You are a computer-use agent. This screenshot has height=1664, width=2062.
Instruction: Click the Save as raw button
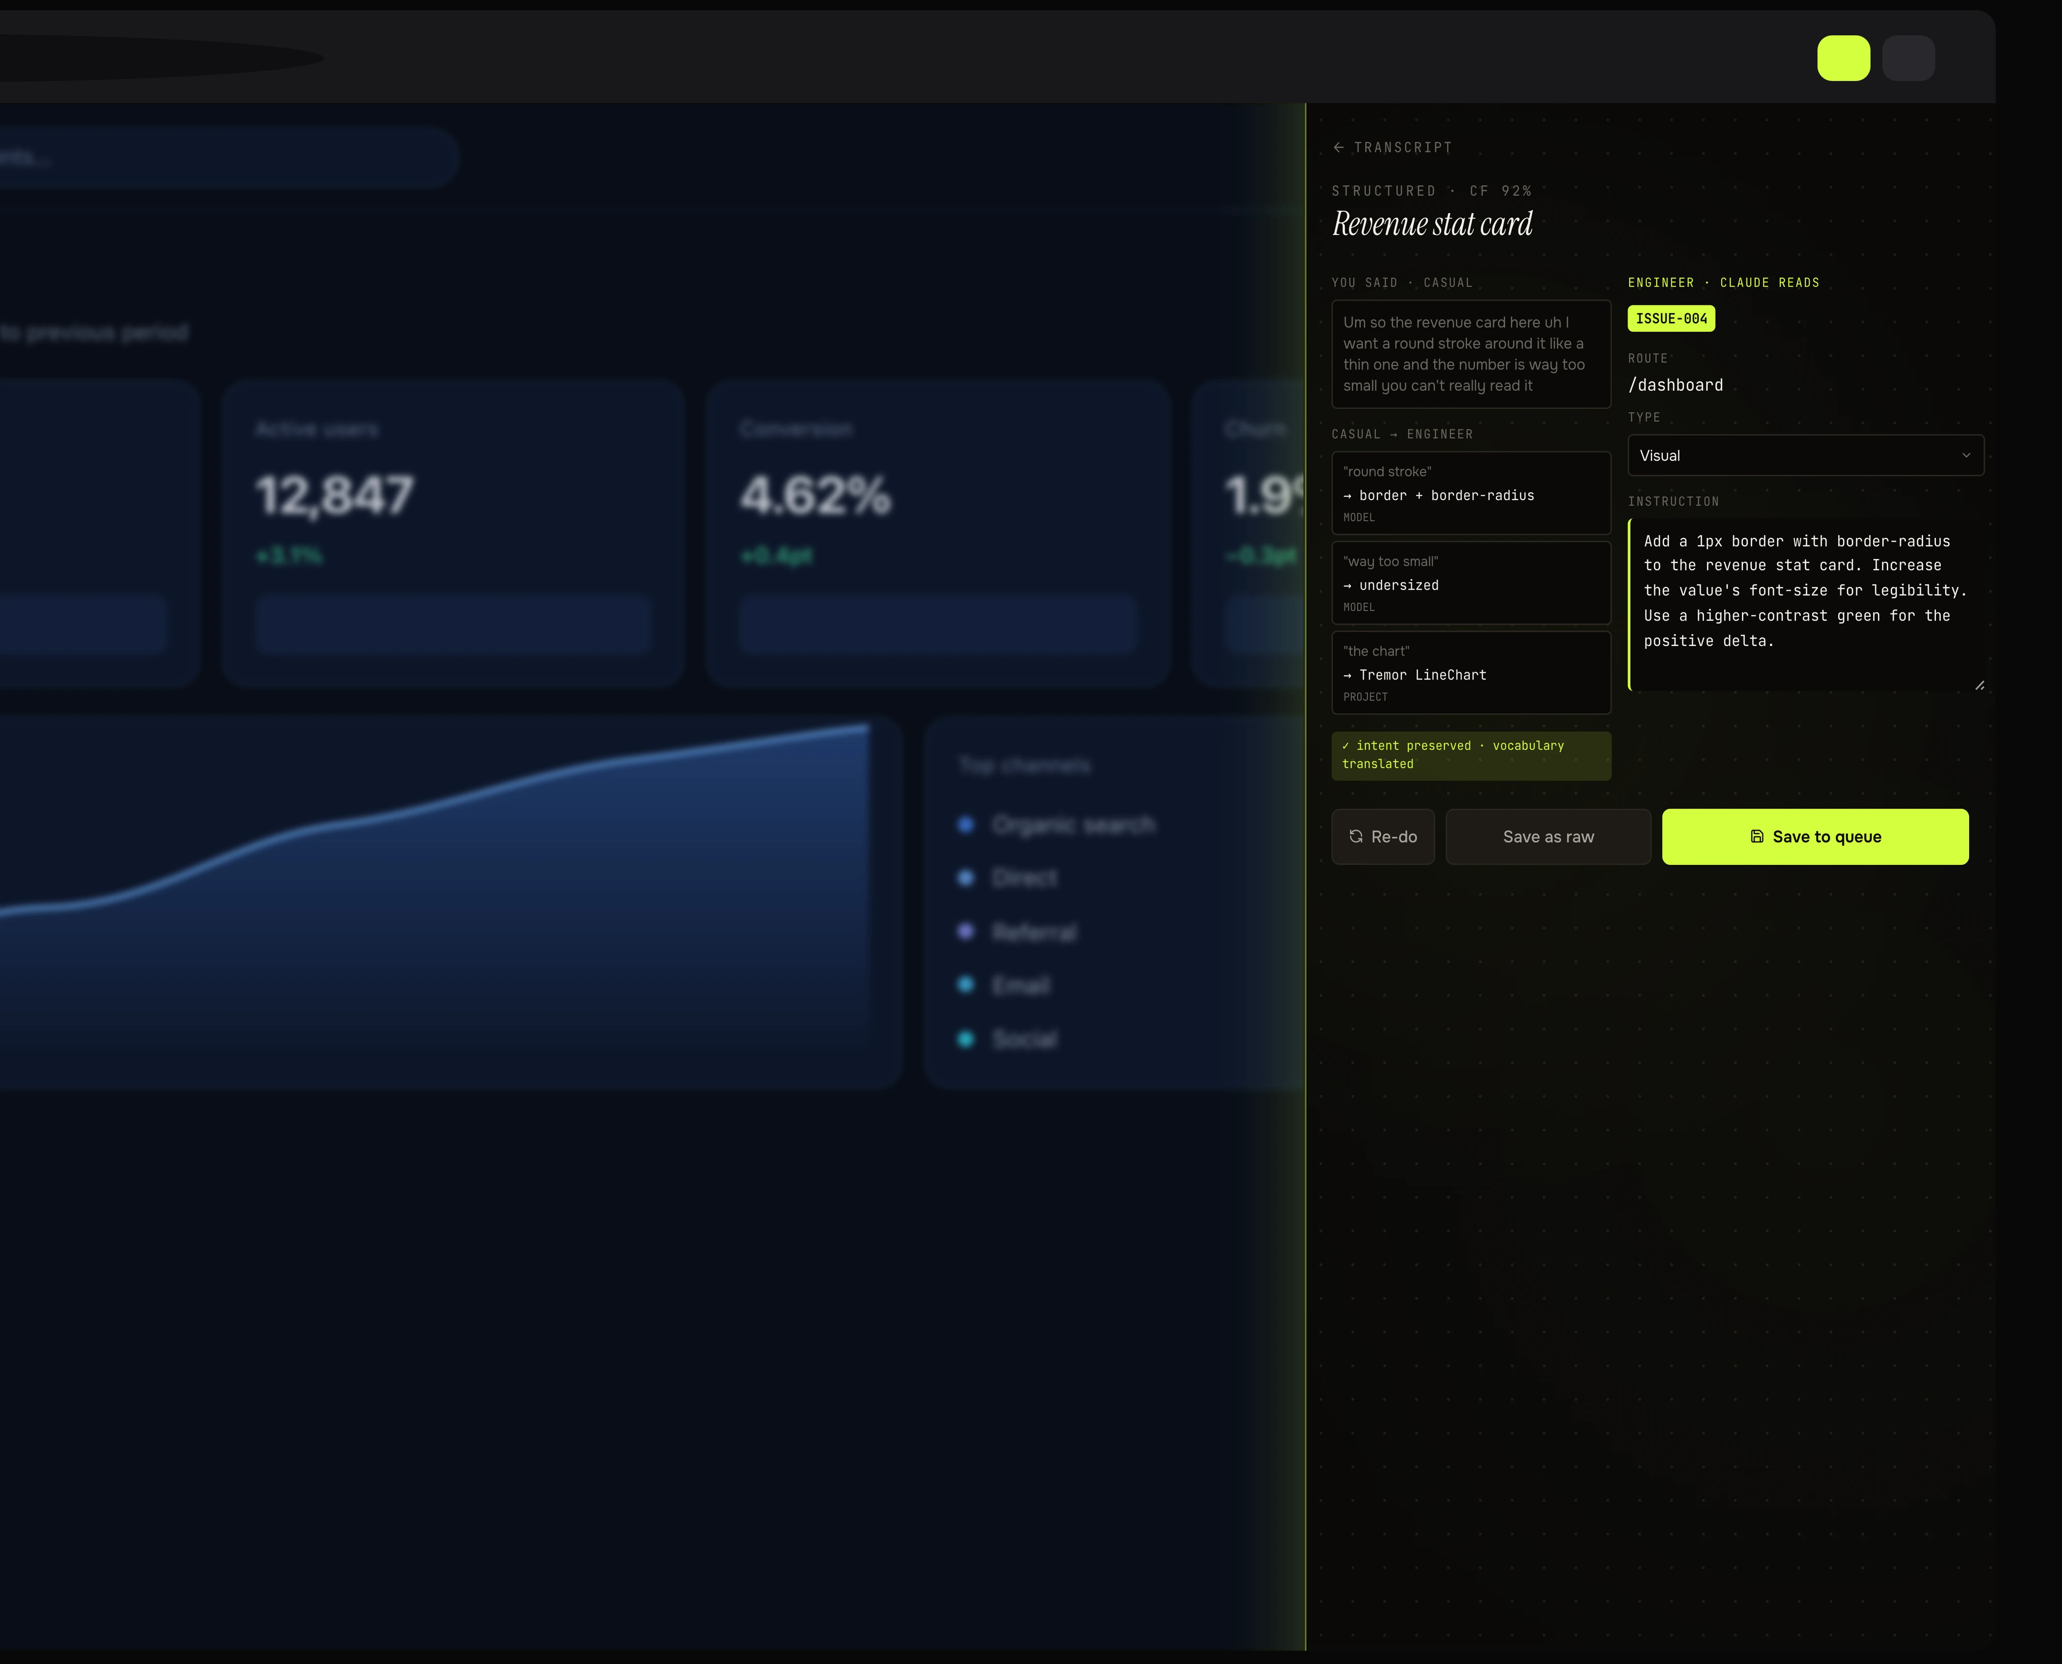tap(1547, 837)
